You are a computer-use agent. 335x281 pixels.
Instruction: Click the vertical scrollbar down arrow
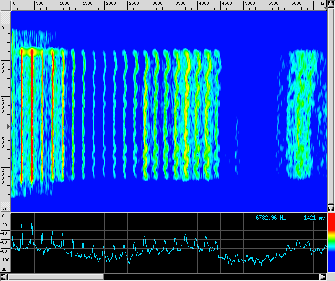331,208
